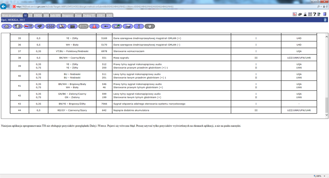This screenshot has height=178, width=329.
Task: Click the red warning triangle icon
Action: click(94, 26)
